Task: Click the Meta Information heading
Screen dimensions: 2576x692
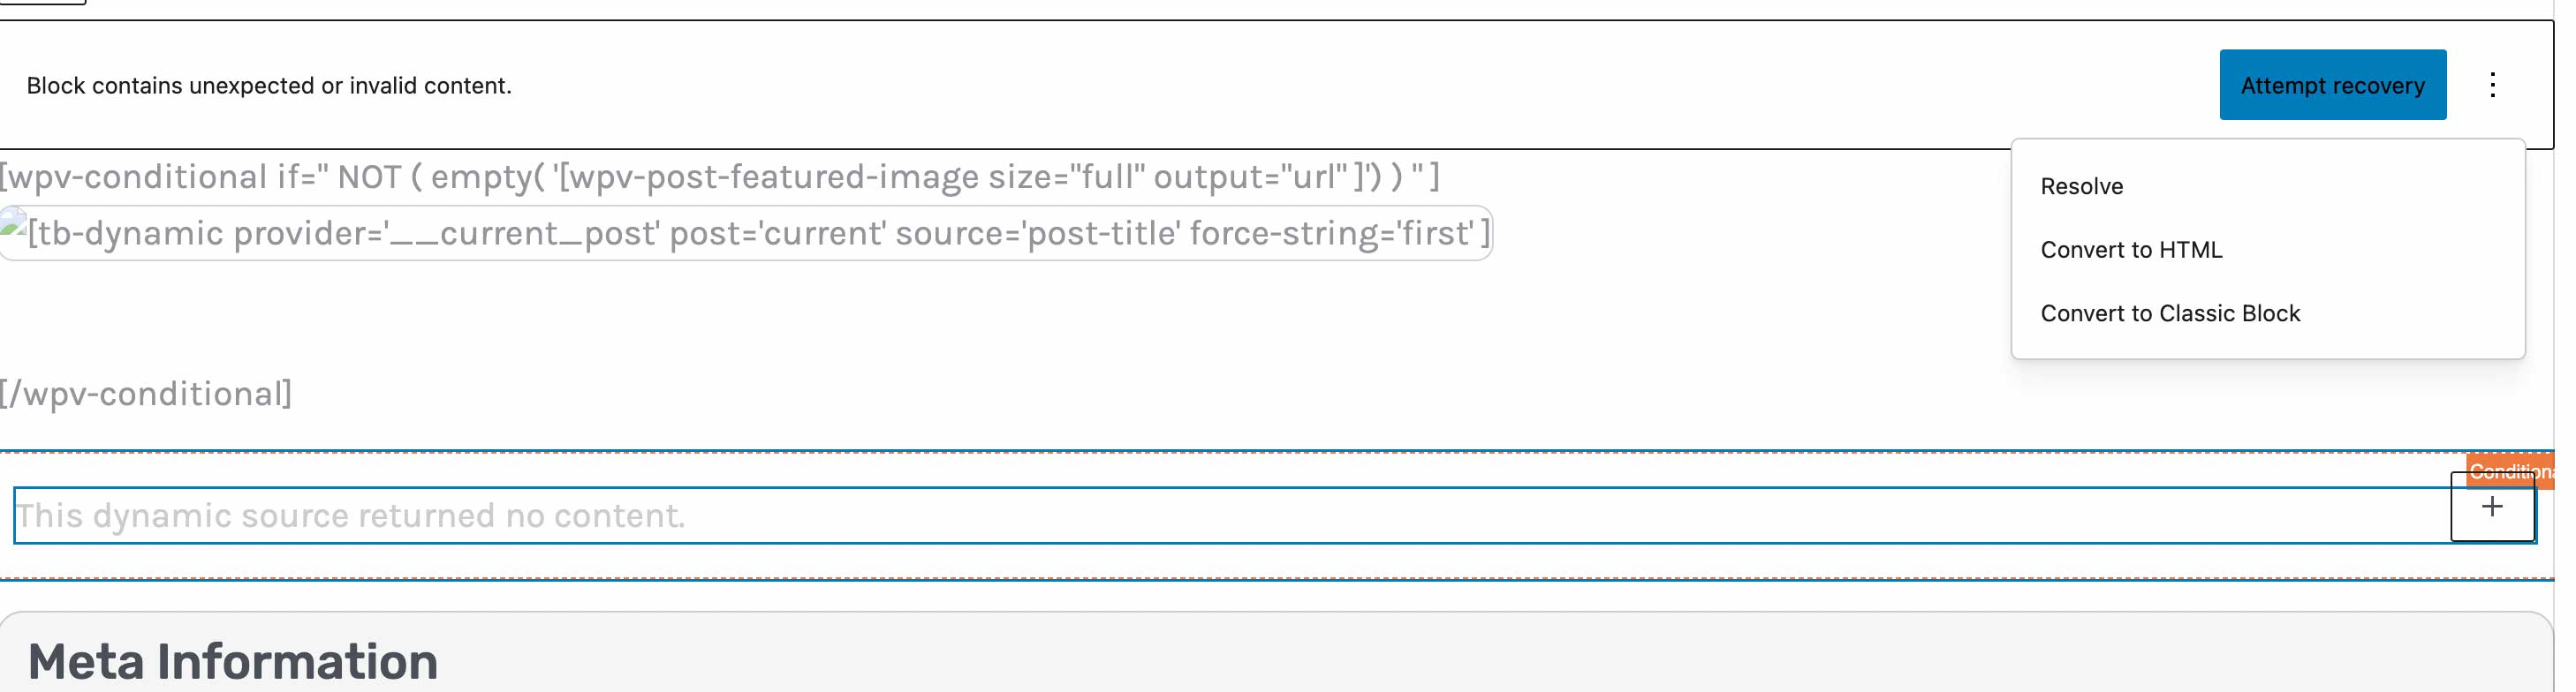Action: pos(233,661)
